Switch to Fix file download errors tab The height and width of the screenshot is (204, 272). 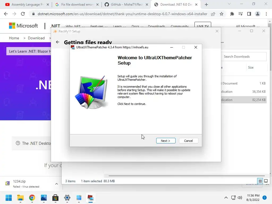(x=77, y=5)
